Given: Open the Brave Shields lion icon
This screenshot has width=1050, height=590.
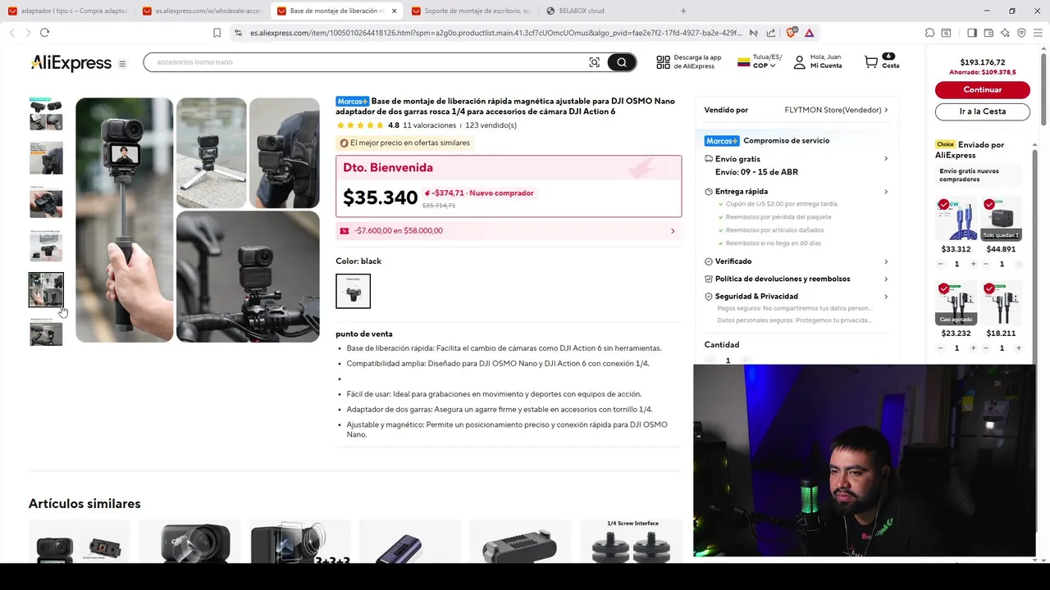Looking at the screenshot, I should click(792, 33).
